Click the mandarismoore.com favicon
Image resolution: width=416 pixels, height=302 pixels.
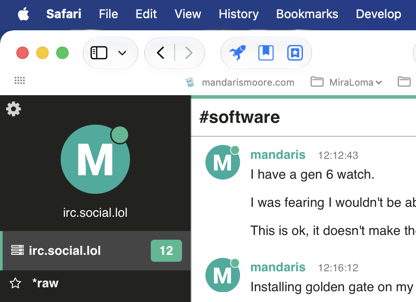pyautogui.click(x=190, y=82)
